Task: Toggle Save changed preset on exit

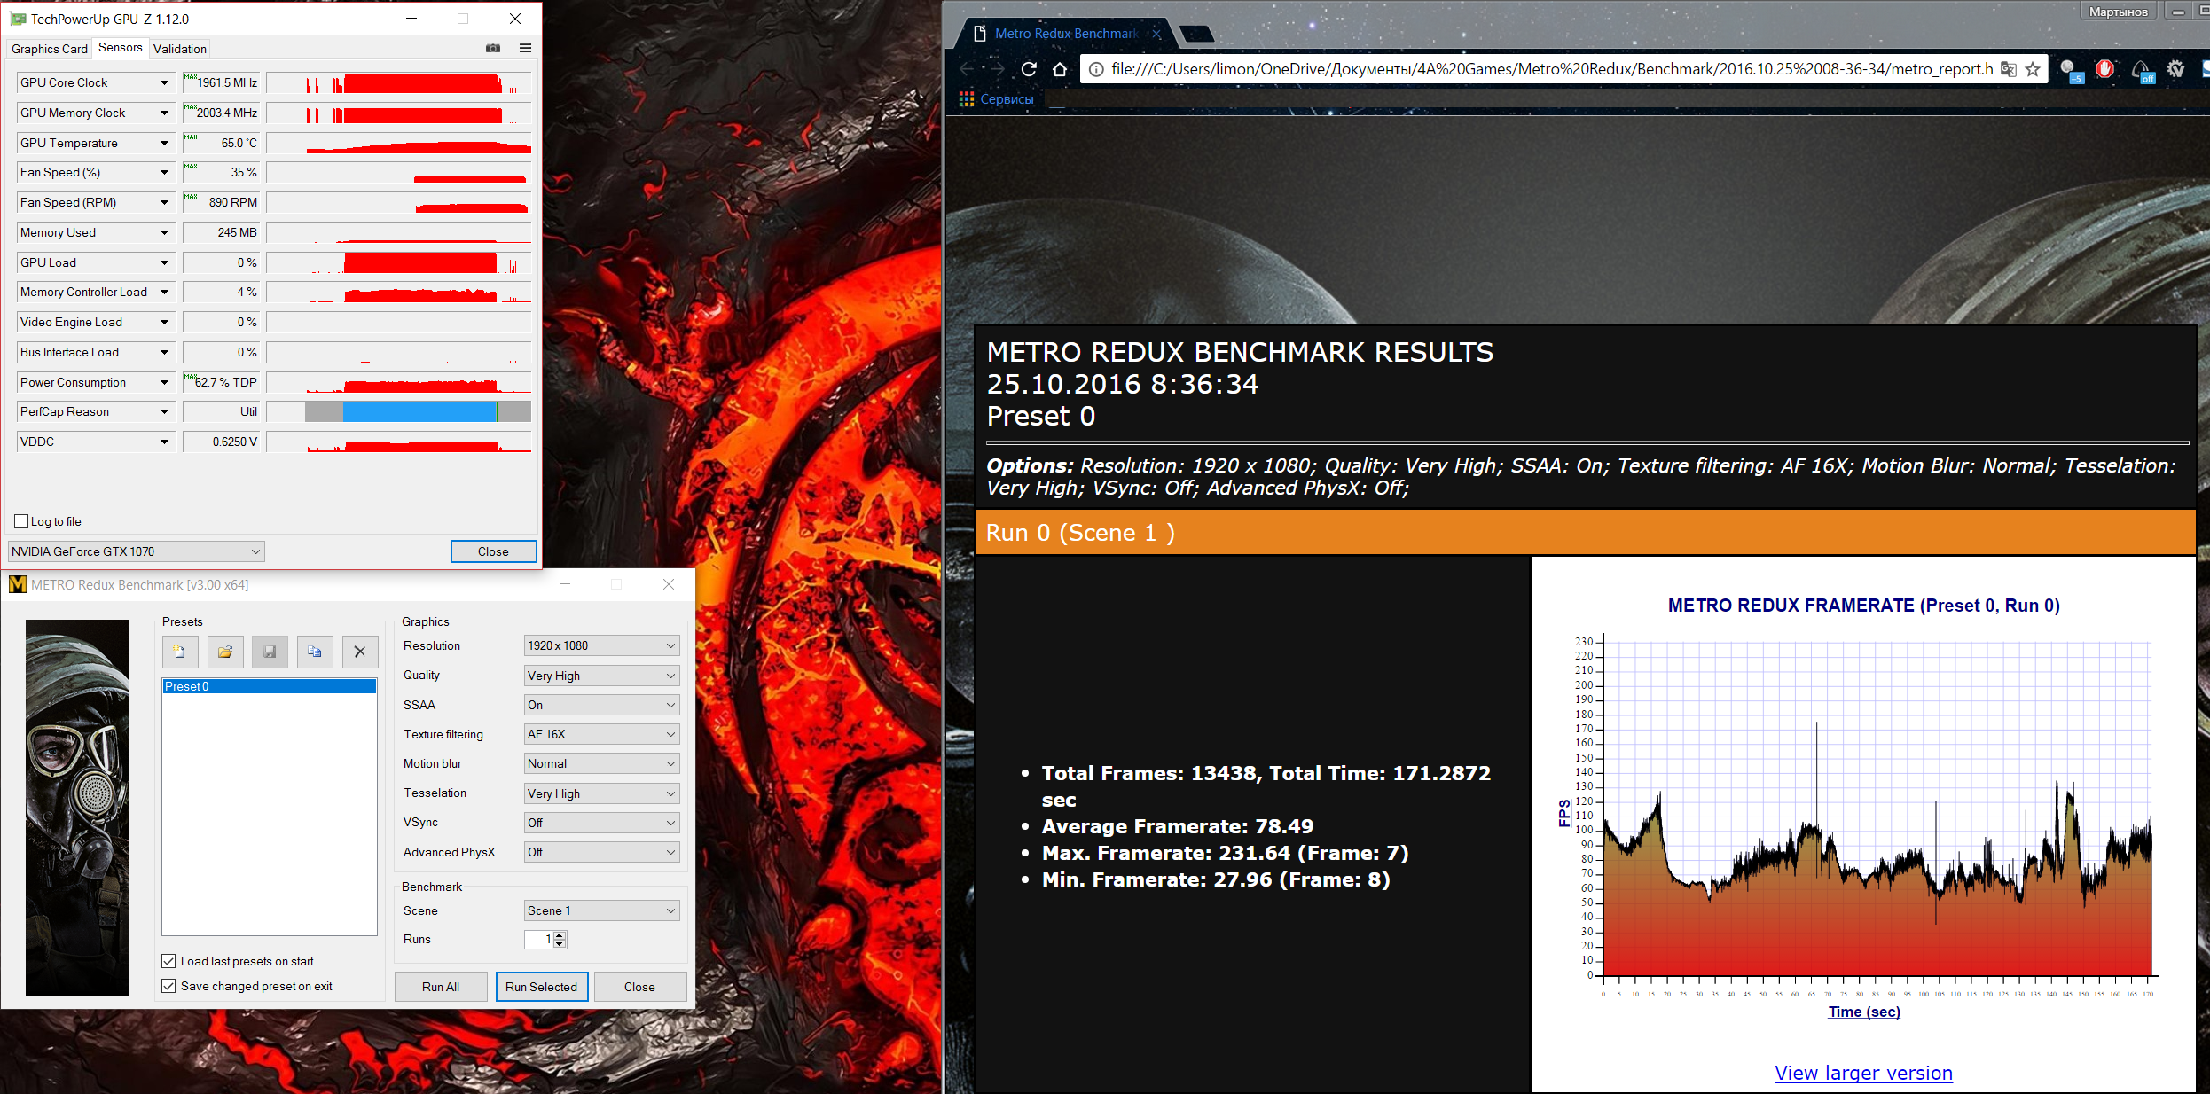Action: point(168,986)
